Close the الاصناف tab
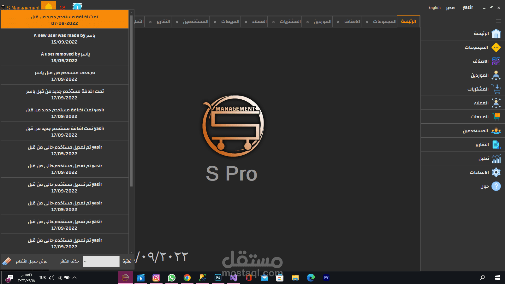505x284 pixels. click(x=338, y=22)
